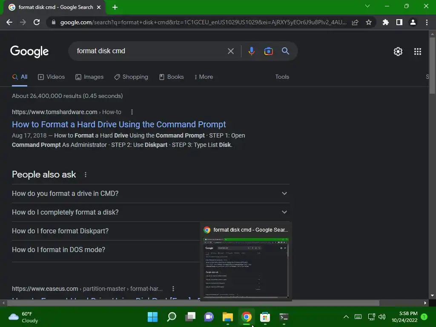Image resolution: width=436 pixels, height=327 pixels.
Task: Click the easeus.com URL breadcrumb
Action: point(87,289)
